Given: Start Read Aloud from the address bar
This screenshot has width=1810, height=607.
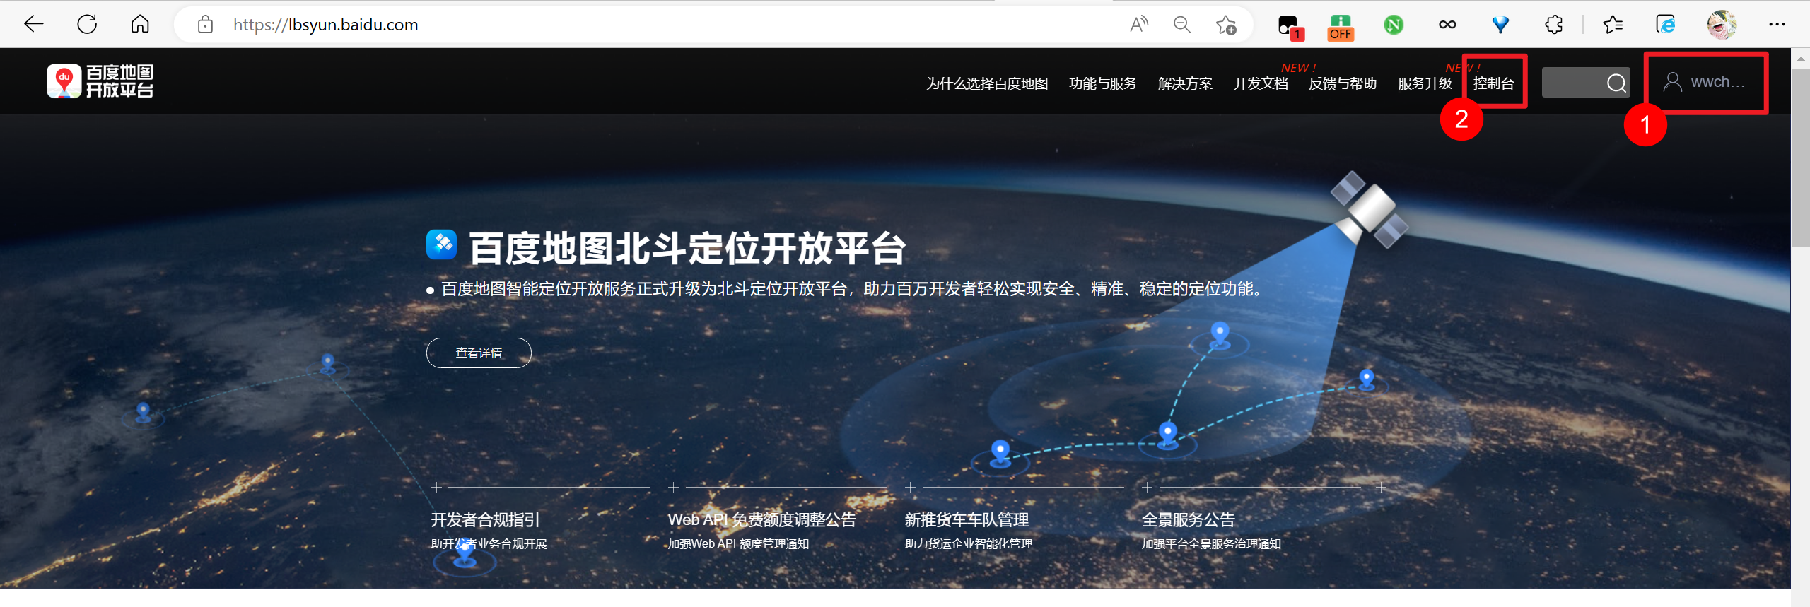Looking at the screenshot, I should point(1139,25).
